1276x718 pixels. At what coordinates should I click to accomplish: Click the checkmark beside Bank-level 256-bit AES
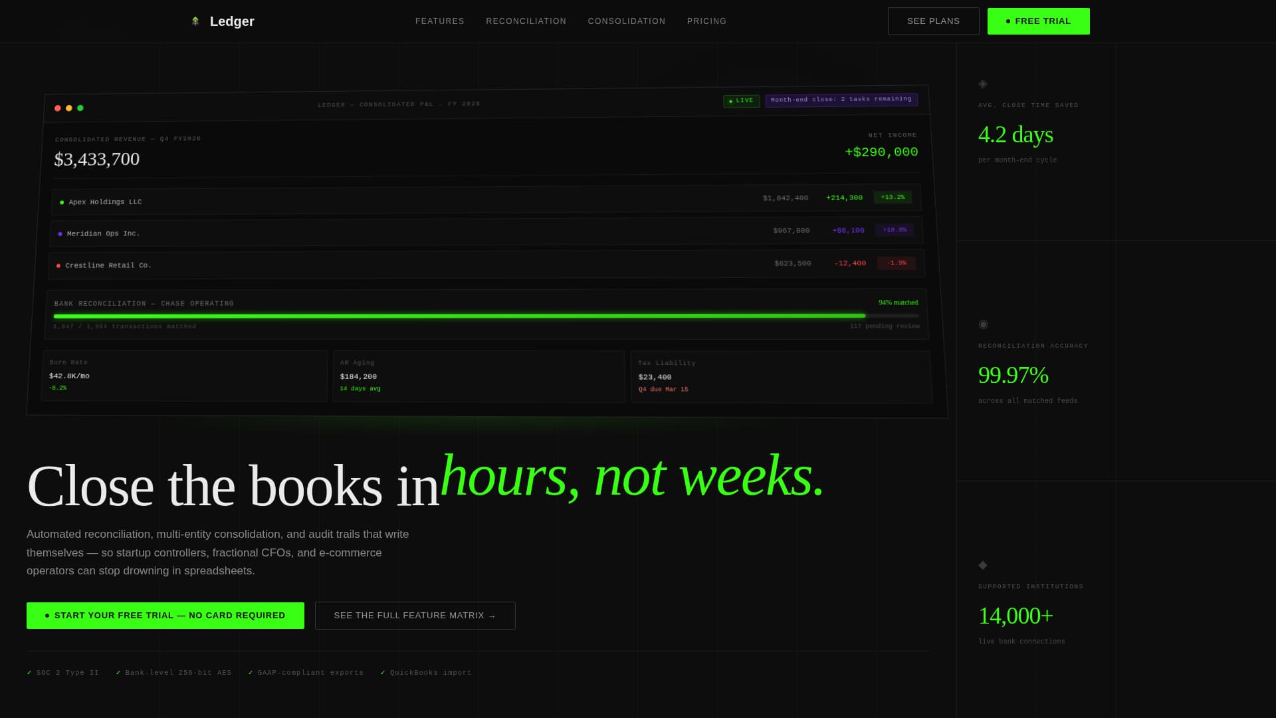(x=118, y=673)
